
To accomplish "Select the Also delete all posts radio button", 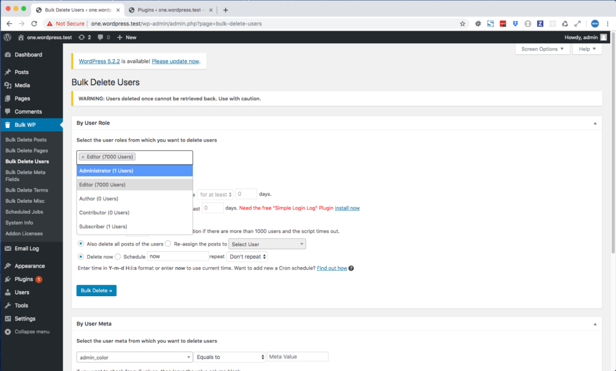I will click(81, 243).
